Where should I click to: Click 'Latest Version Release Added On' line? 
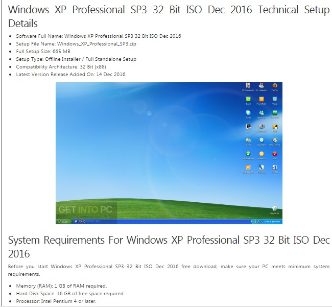pyautogui.click(x=70, y=74)
